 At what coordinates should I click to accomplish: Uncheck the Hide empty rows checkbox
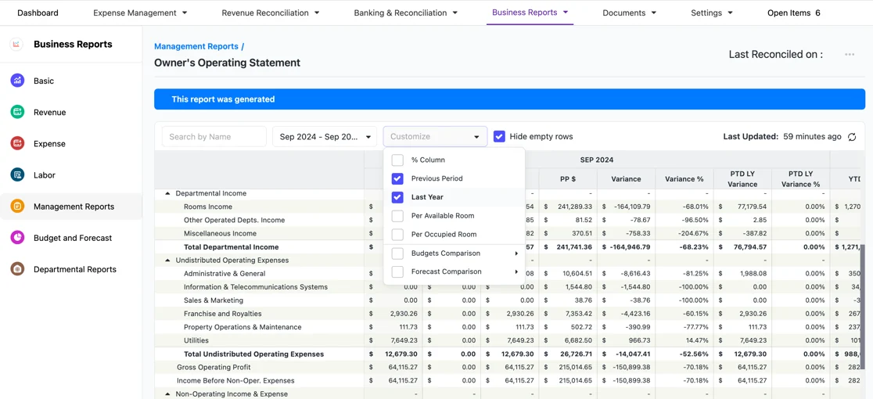(x=499, y=136)
